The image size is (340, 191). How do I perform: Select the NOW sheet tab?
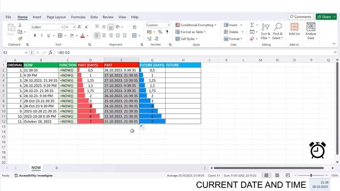(x=36, y=168)
